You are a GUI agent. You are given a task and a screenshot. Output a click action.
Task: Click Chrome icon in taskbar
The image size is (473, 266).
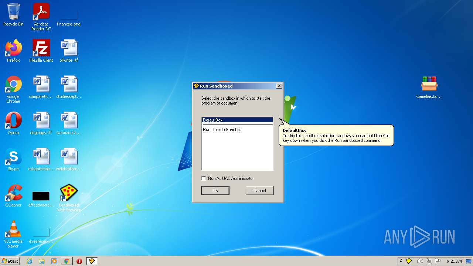coord(67,261)
